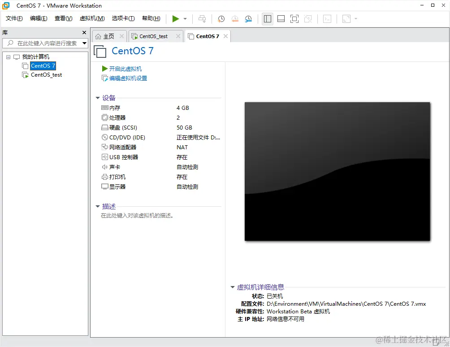Click 开启此虚拟机 to start the VM
450x347 pixels.
125,69
